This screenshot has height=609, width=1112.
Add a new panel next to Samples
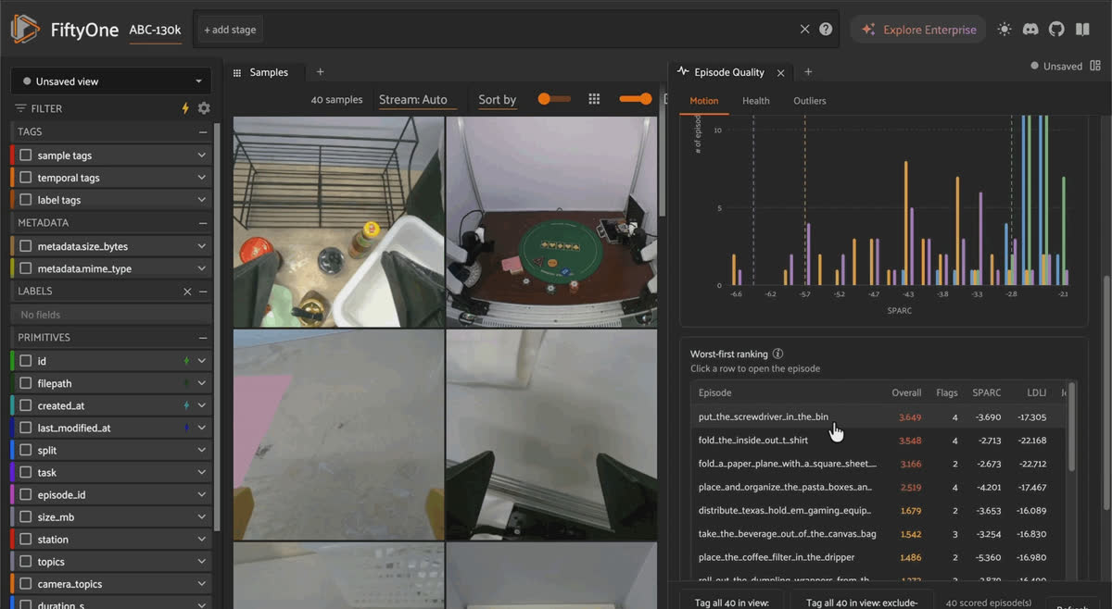click(x=321, y=72)
